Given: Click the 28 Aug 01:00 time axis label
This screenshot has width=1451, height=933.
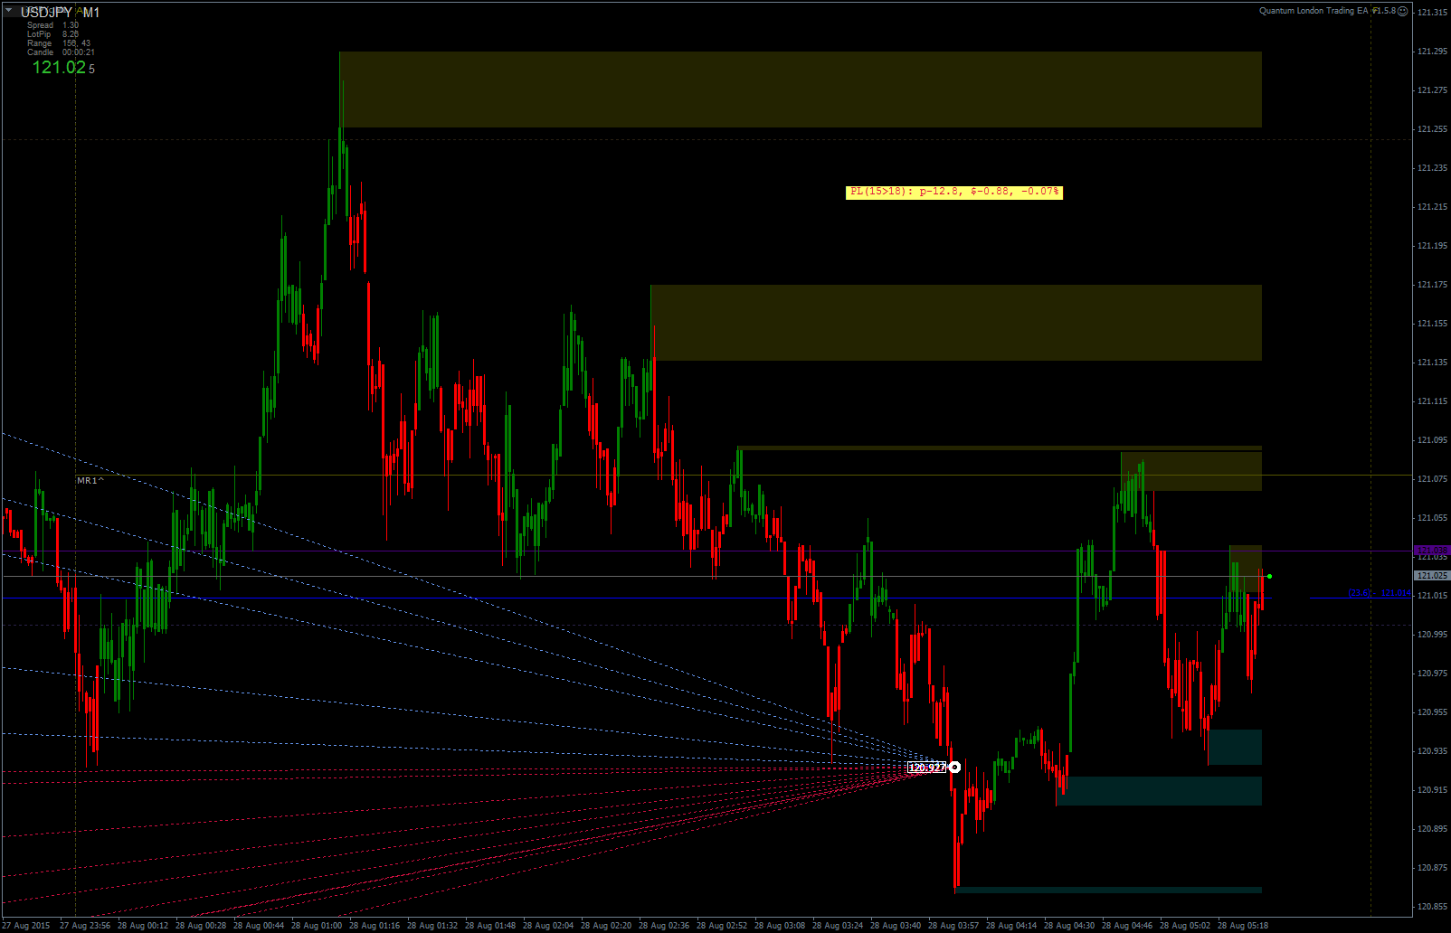Looking at the screenshot, I should [x=318, y=926].
